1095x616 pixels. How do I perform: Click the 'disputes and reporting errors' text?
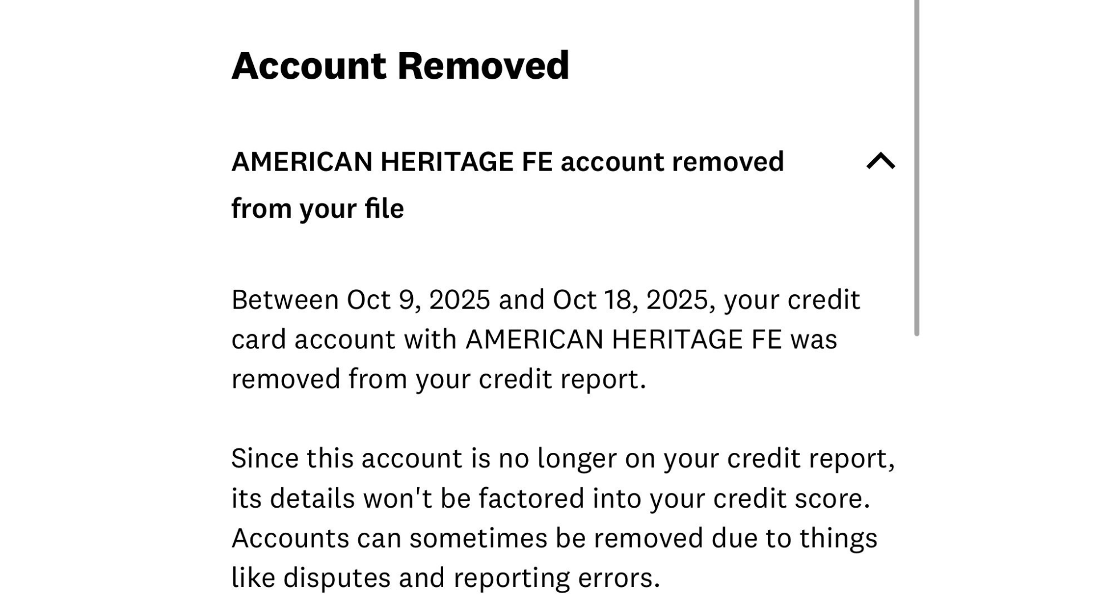coord(471,578)
